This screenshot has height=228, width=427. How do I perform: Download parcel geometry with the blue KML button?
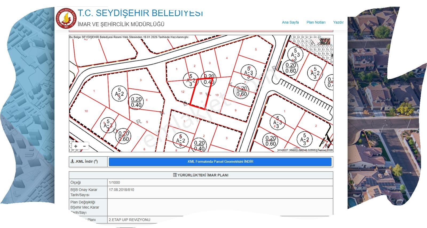tap(220, 162)
